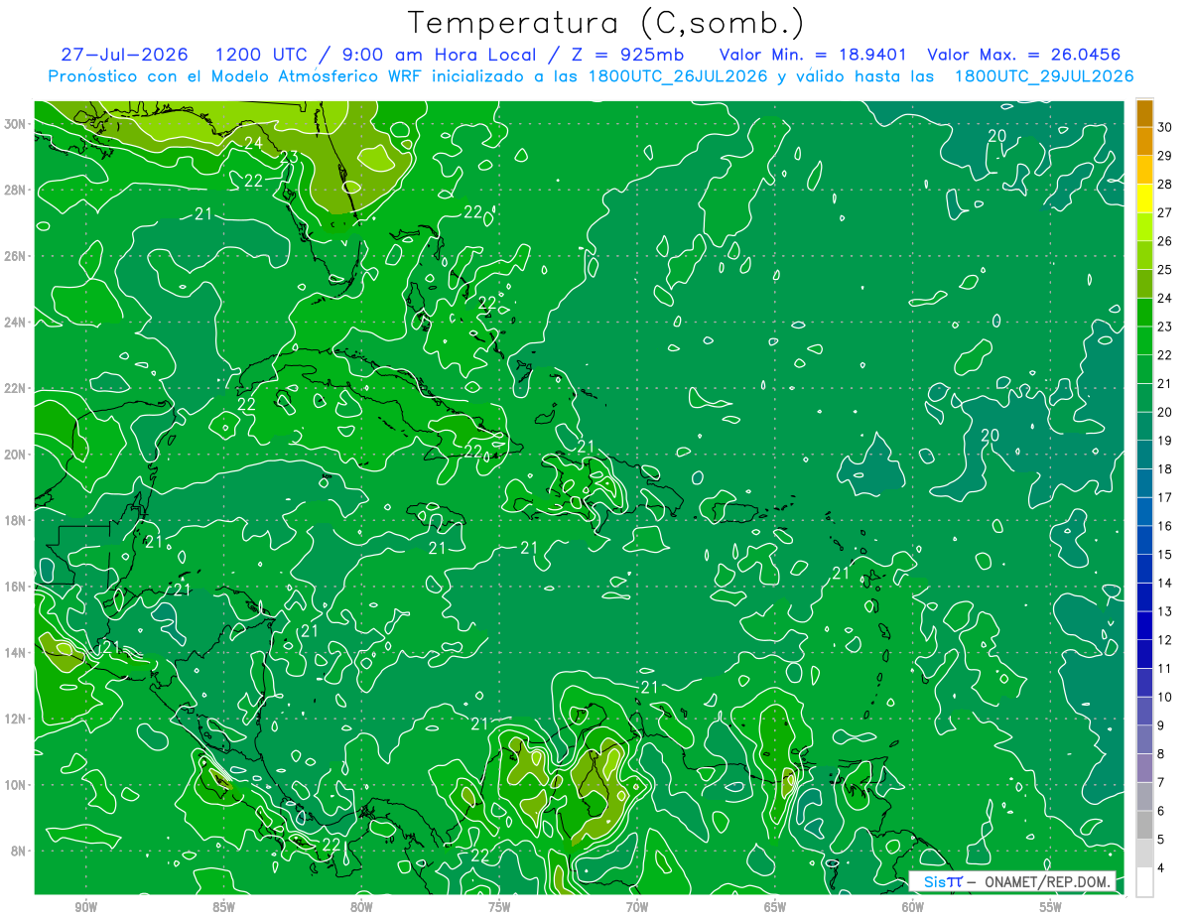1191x920 pixels.
Task: Click the color scale label "4"
Action: 1161,868
